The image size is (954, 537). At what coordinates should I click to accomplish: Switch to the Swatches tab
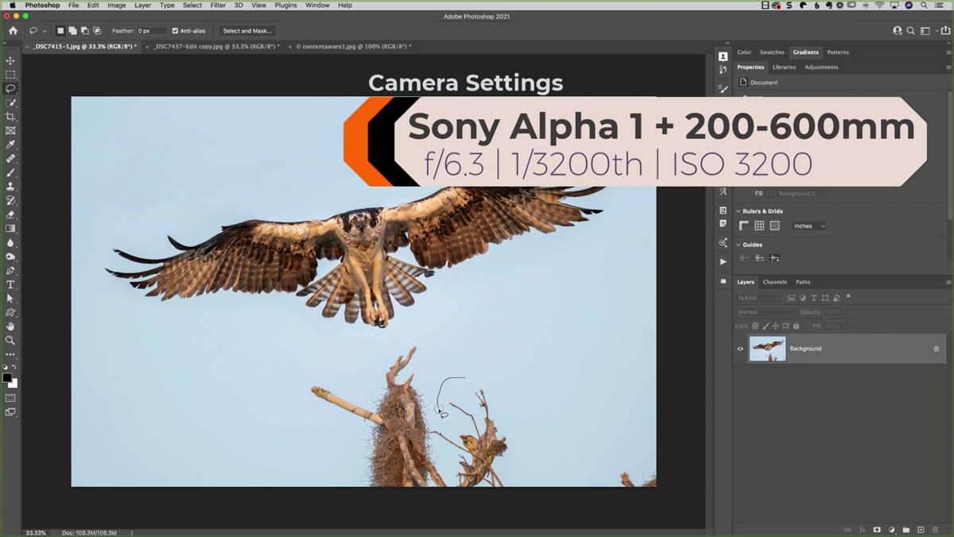point(772,52)
